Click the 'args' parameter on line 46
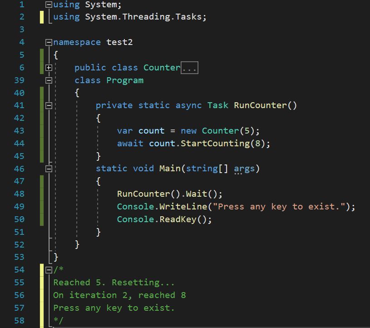The height and width of the screenshot is (328, 370). point(244,169)
